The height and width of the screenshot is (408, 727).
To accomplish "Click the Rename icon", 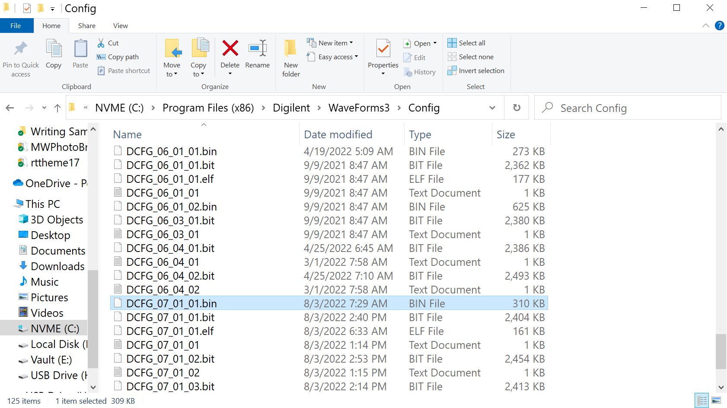I will click(x=258, y=48).
